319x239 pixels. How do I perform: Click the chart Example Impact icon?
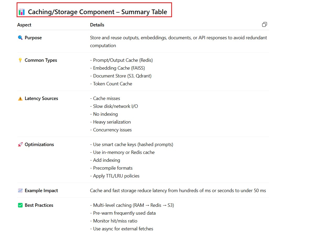pos(20,191)
